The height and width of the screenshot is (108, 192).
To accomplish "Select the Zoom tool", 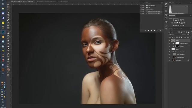I will pos(8,61).
